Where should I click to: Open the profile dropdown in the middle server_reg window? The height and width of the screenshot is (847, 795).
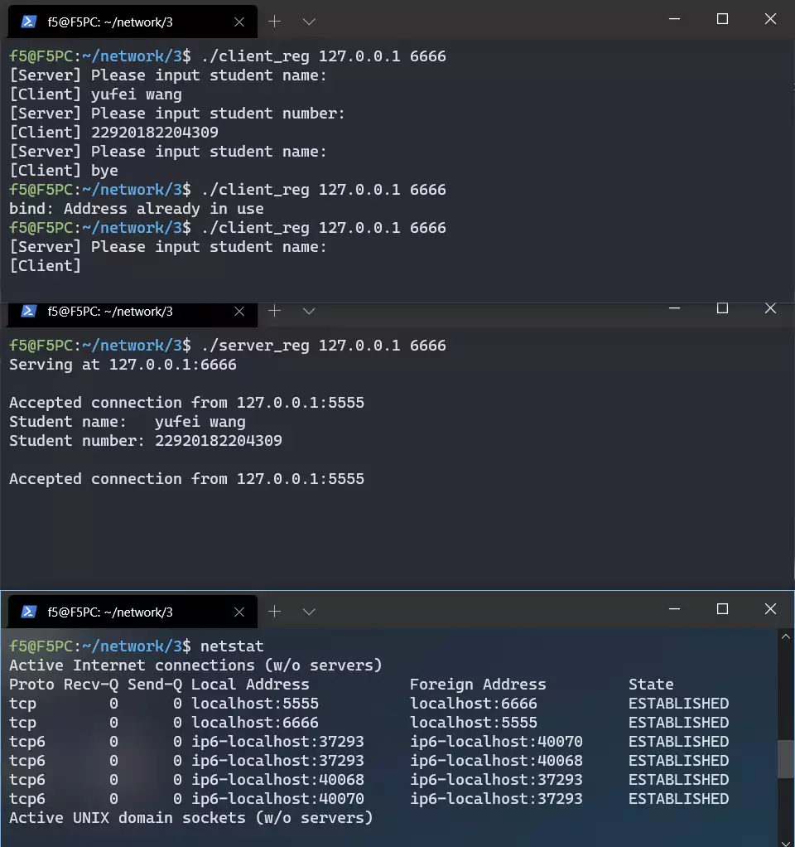coord(309,311)
